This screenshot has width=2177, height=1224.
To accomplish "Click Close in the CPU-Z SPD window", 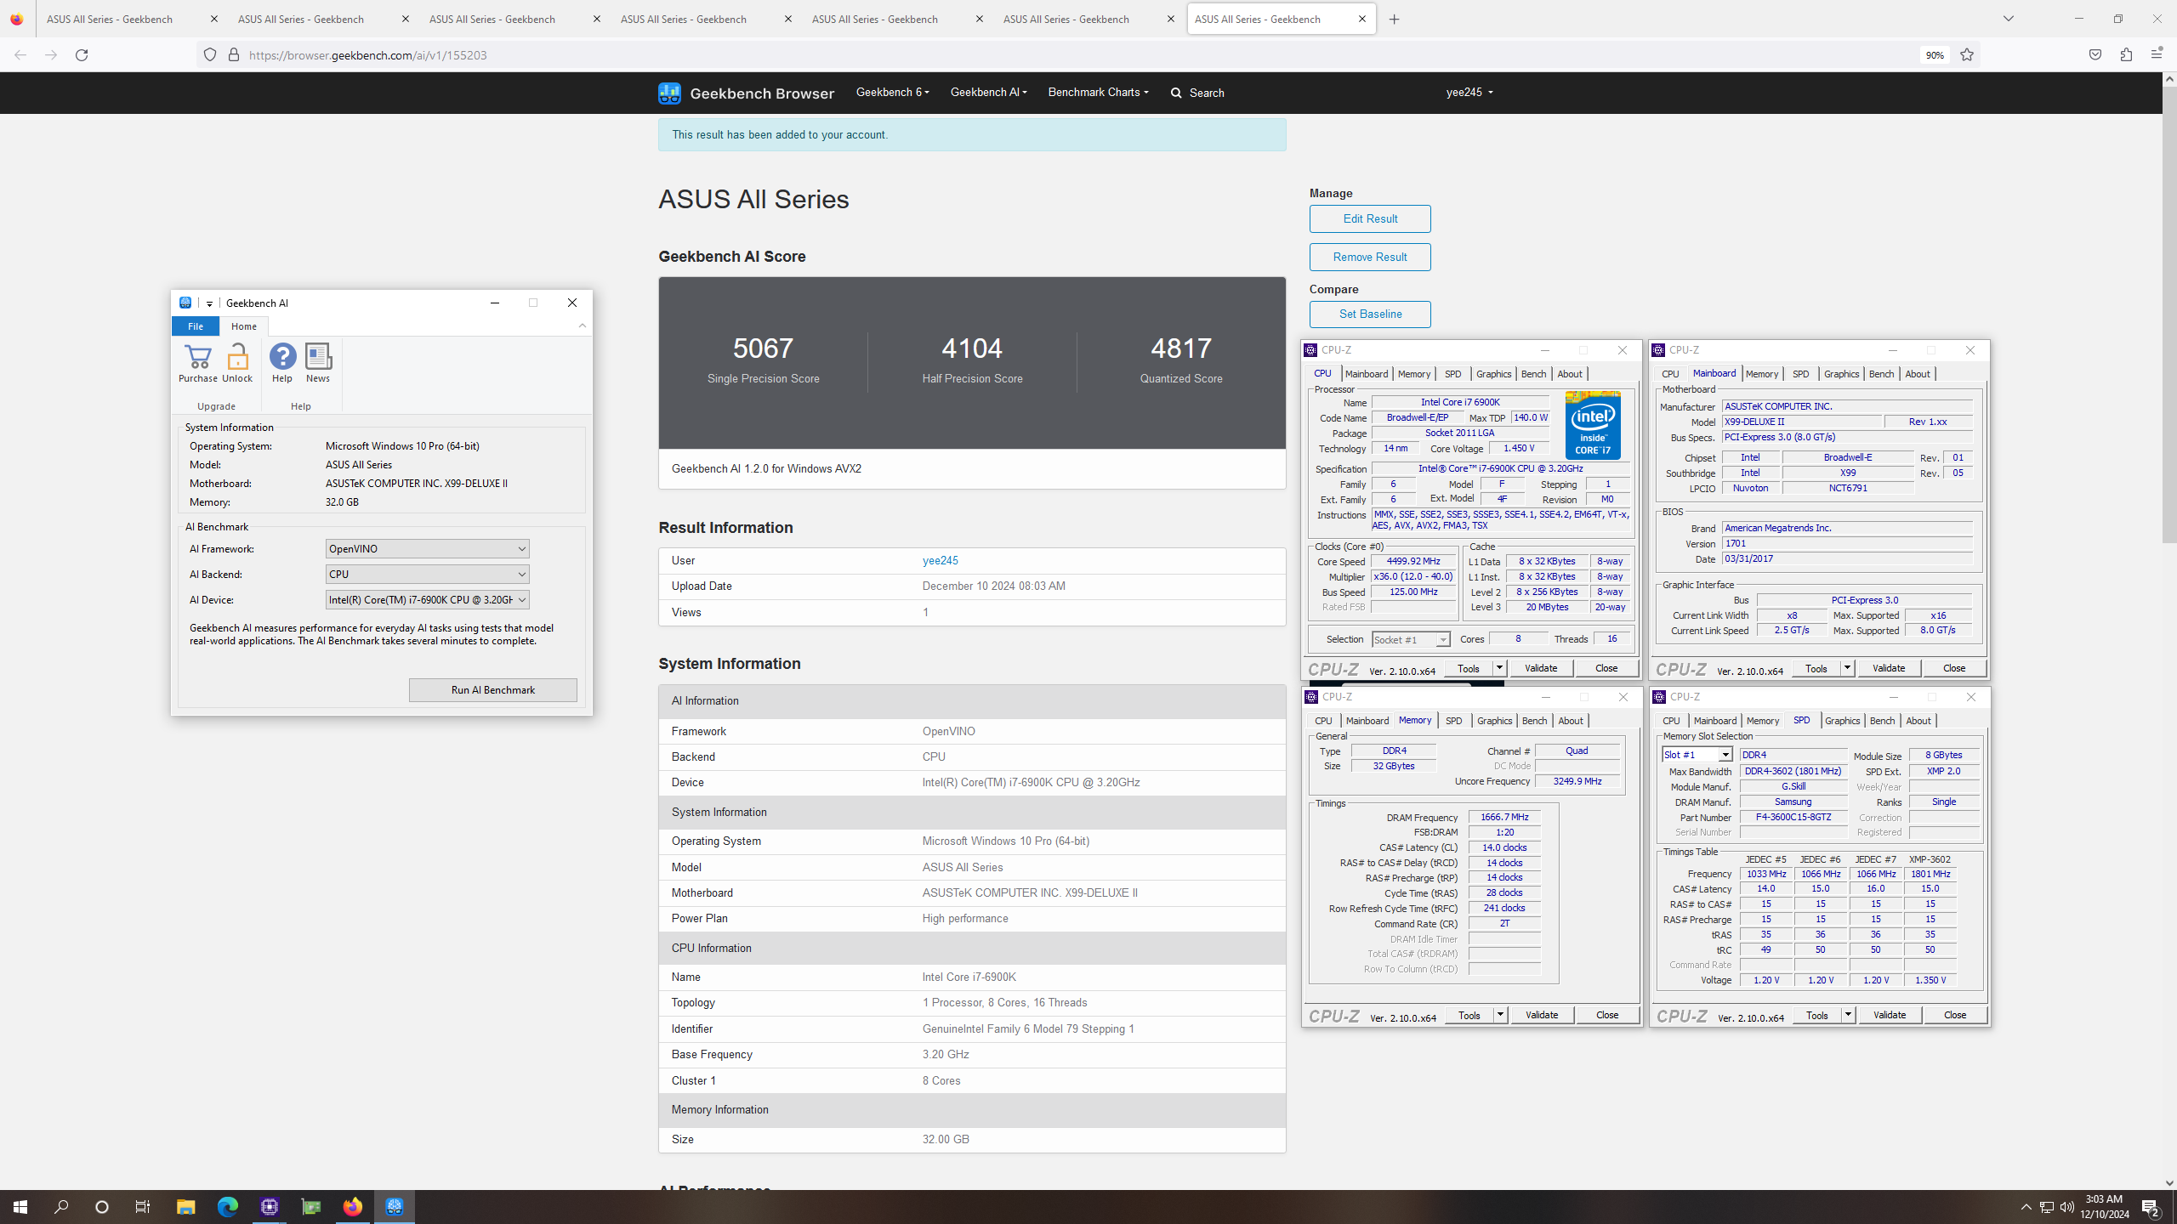I will click(x=1954, y=1015).
